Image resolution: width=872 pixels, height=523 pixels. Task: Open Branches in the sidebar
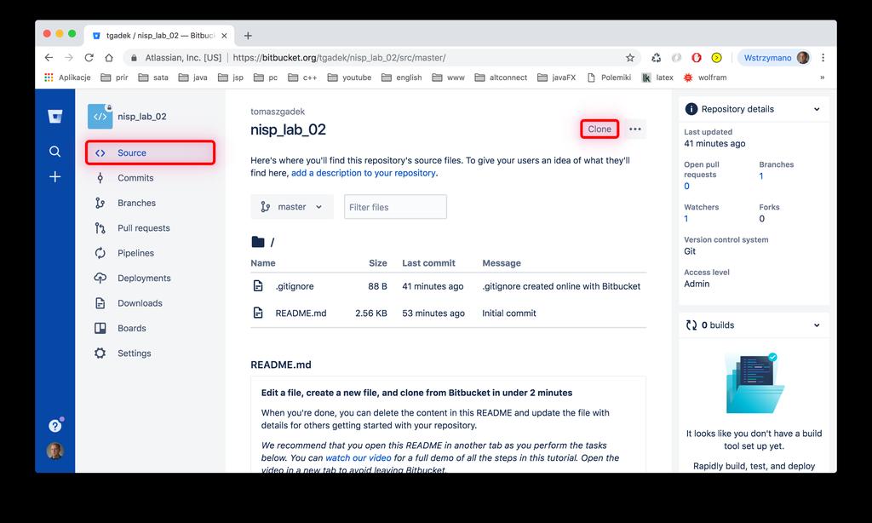click(150, 203)
